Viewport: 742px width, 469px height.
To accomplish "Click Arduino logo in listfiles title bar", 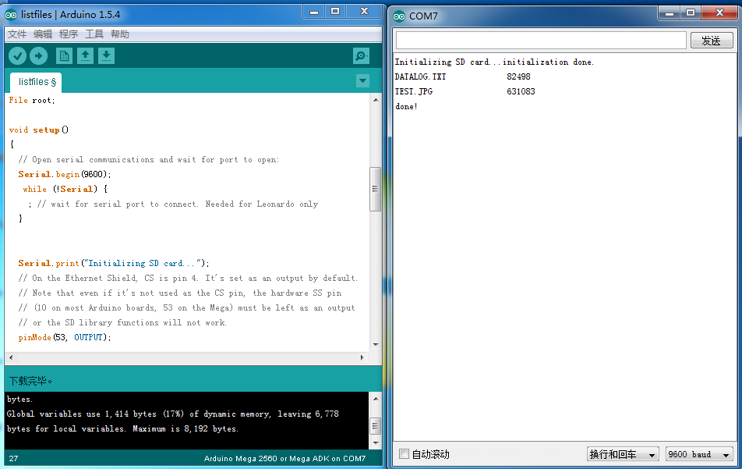I will click(x=11, y=15).
